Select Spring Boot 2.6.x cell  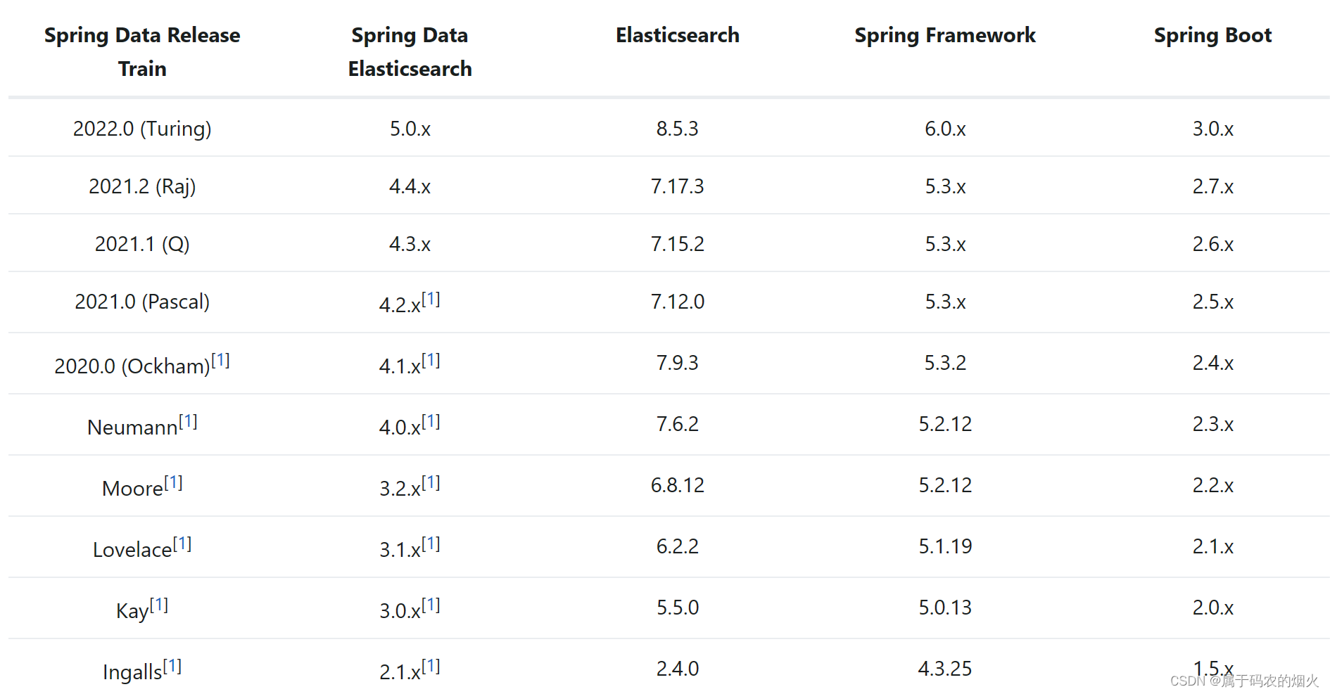[1212, 244]
